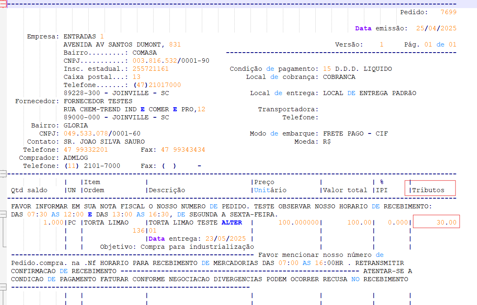Click the Caixa postal value 13
This screenshot has width=477, height=305.
click(x=136, y=77)
